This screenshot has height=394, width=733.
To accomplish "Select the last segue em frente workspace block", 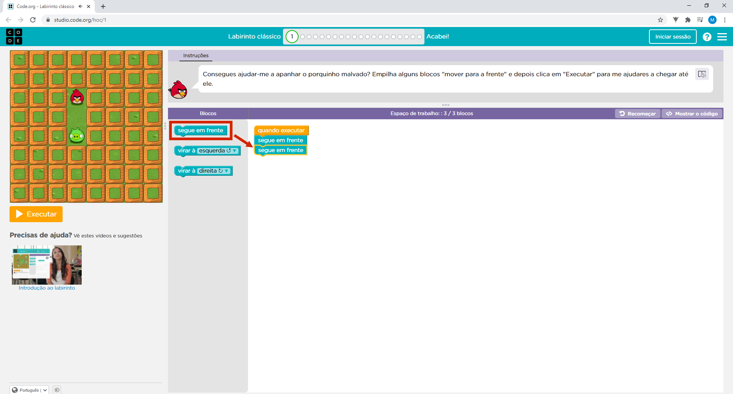I will [x=281, y=150].
